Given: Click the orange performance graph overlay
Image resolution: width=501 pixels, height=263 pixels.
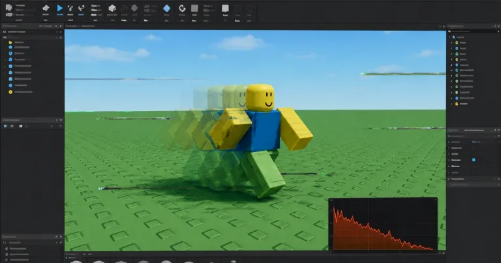Looking at the screenshot, I should point(383,225).
